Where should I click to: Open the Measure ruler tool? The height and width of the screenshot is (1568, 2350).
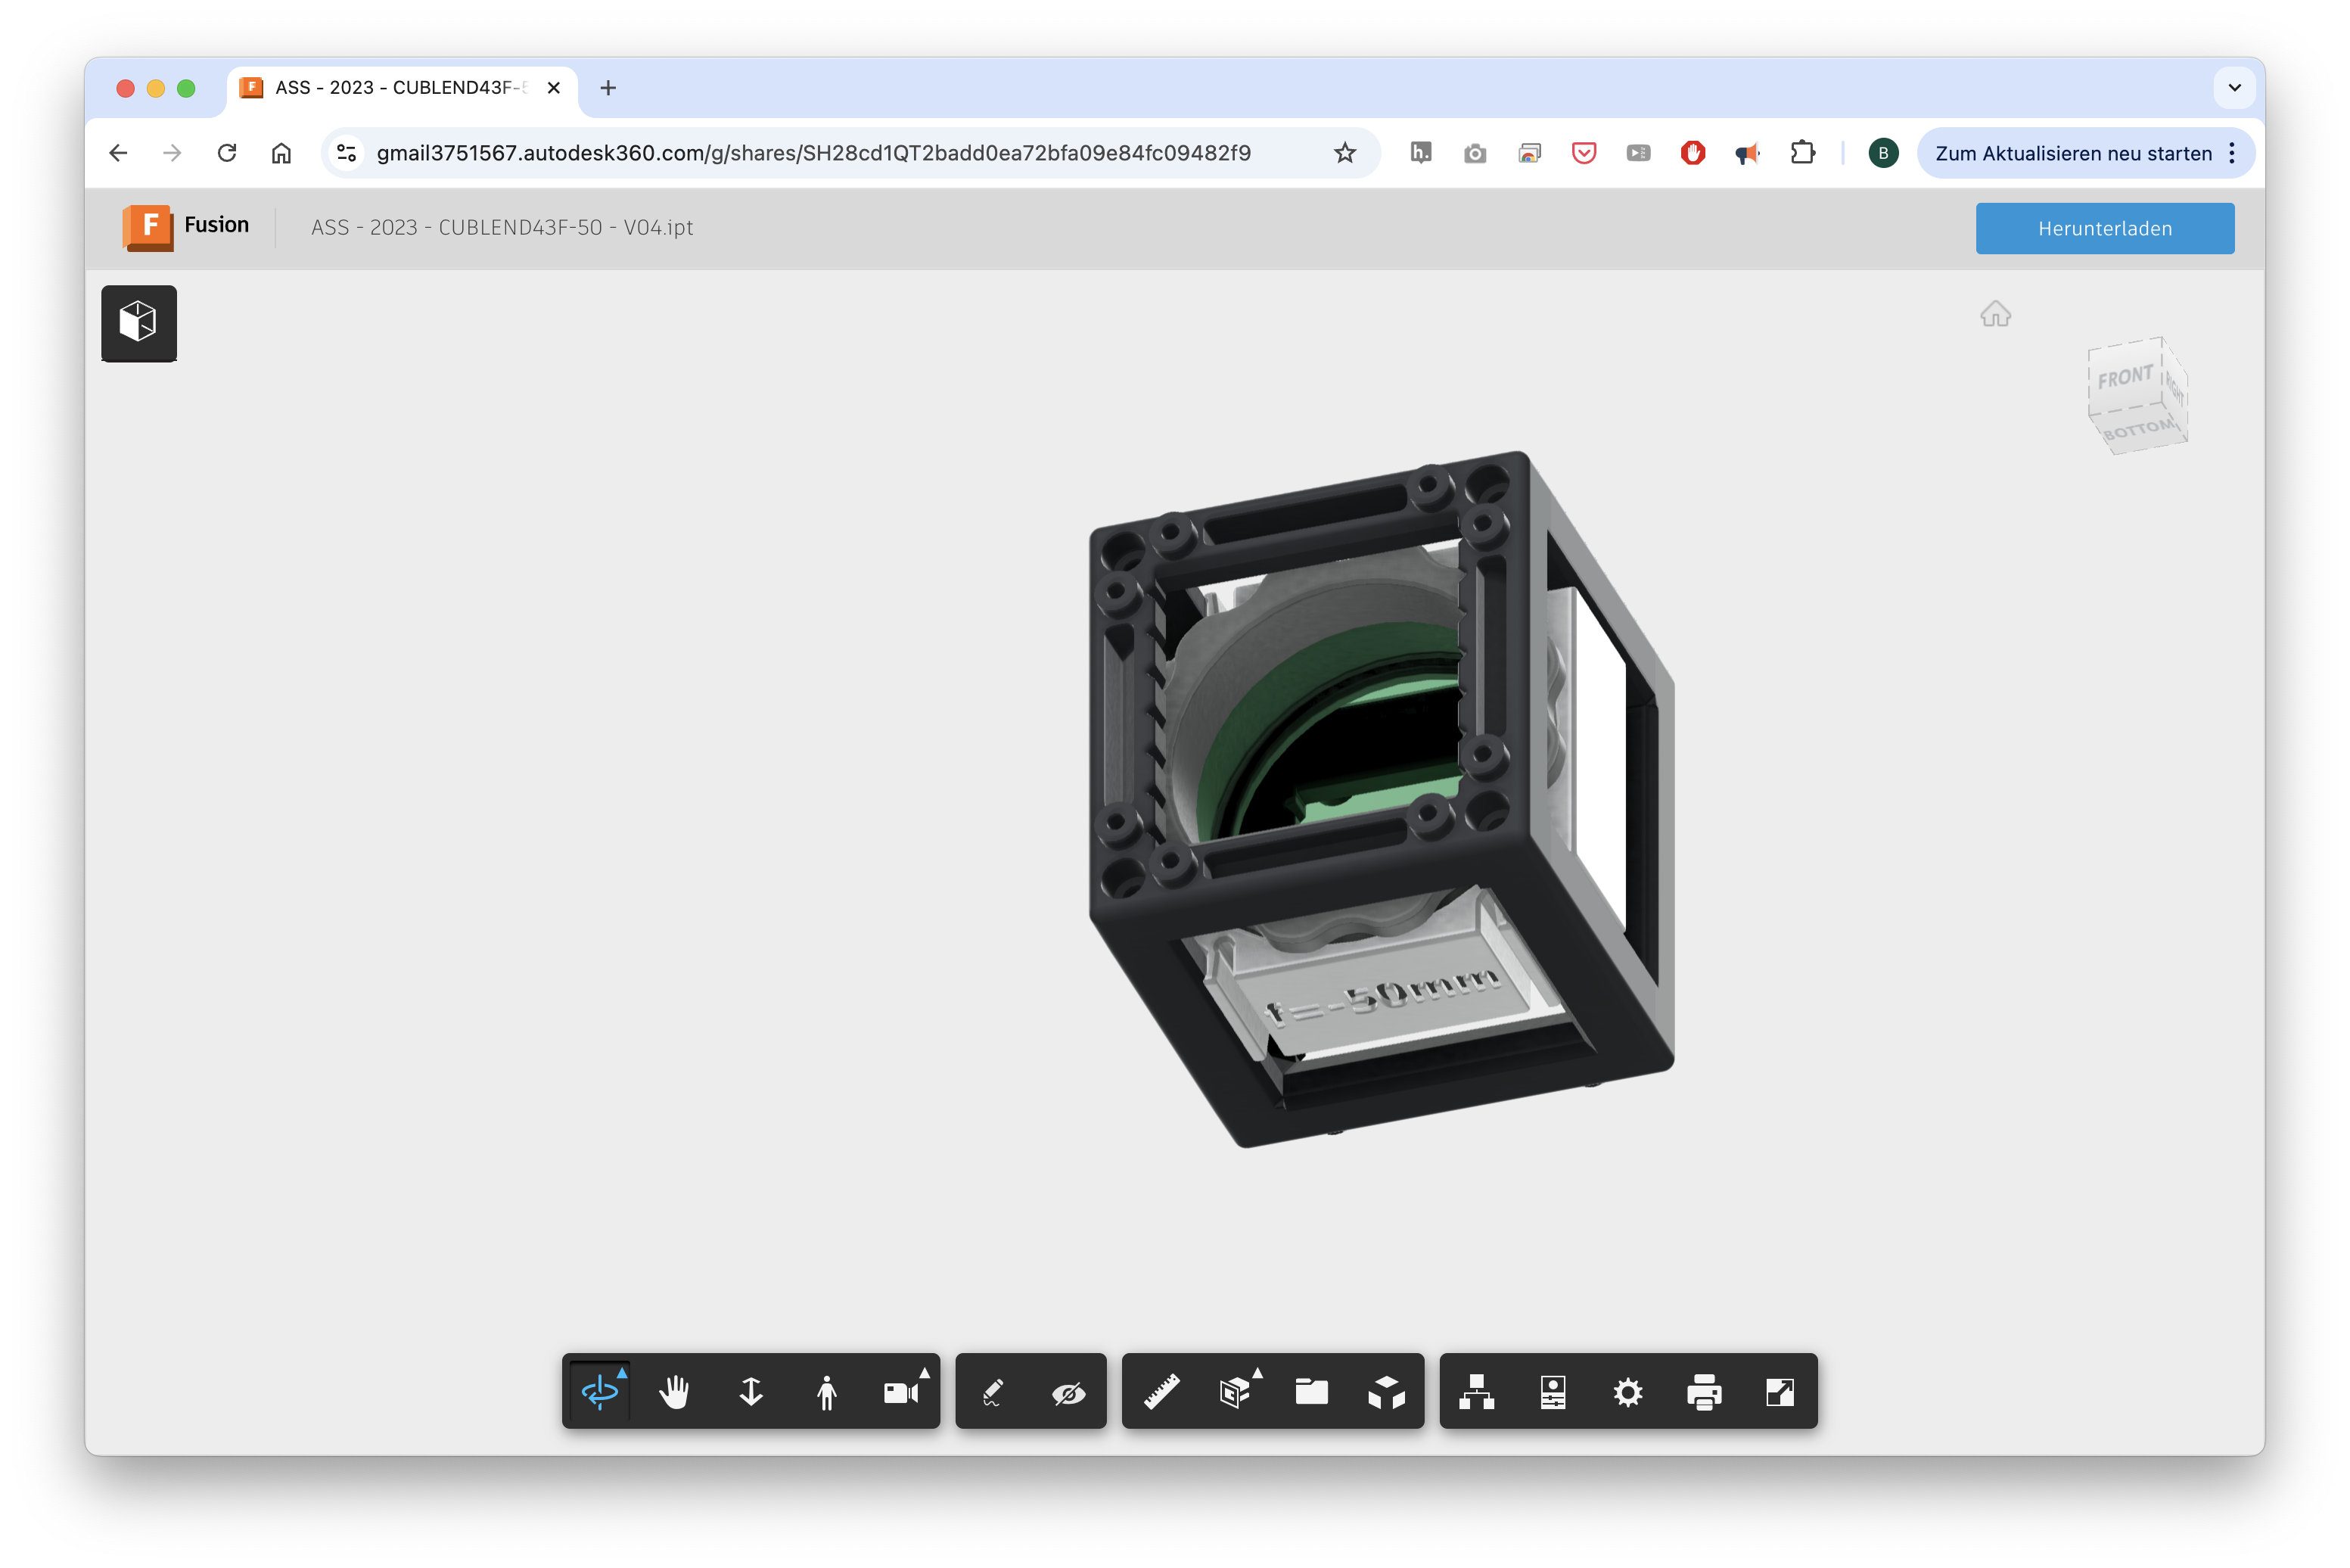click(x=1161, y=1391)
